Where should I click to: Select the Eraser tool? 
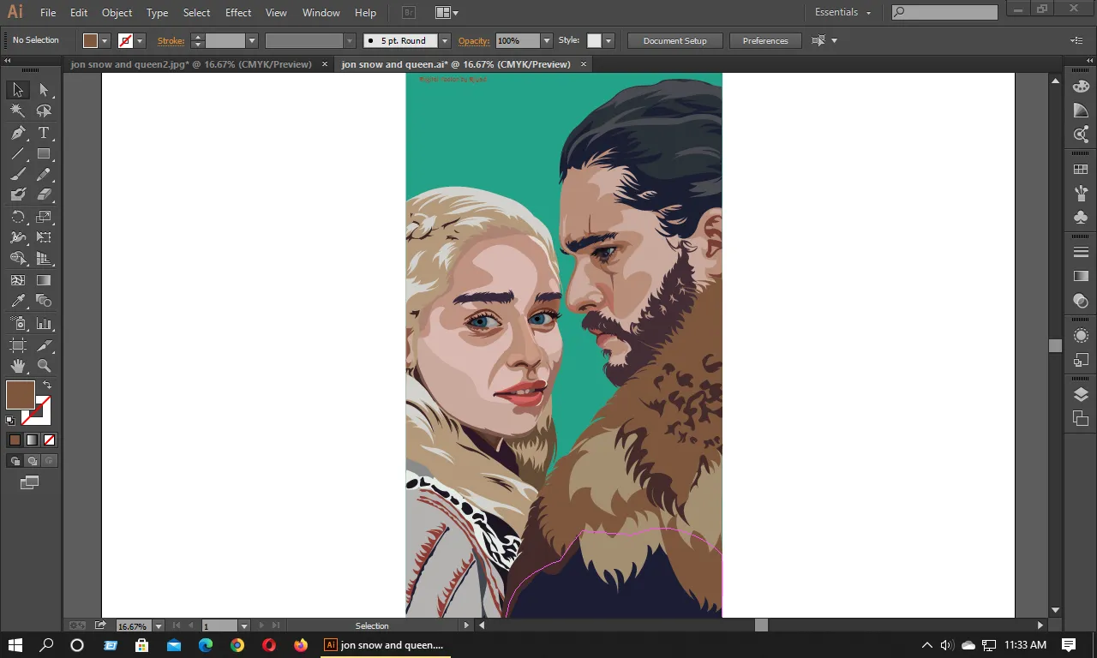click(x=45, y=195)
